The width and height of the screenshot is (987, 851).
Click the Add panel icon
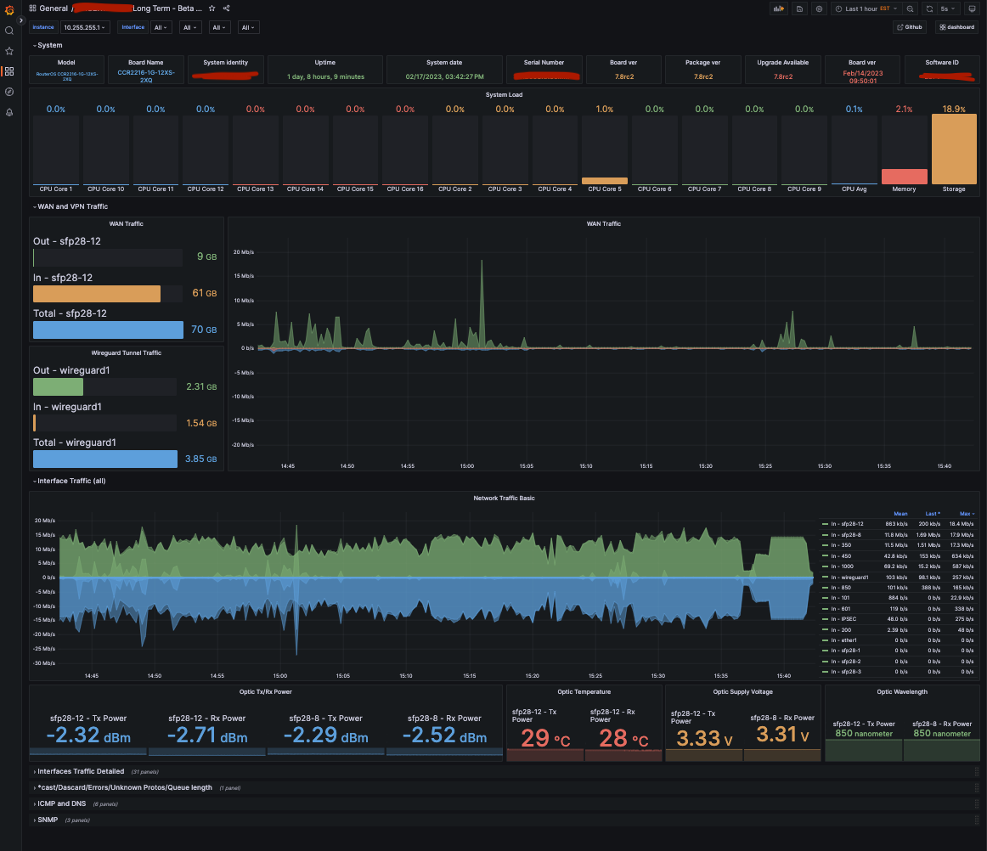click(x=778, y=8)
